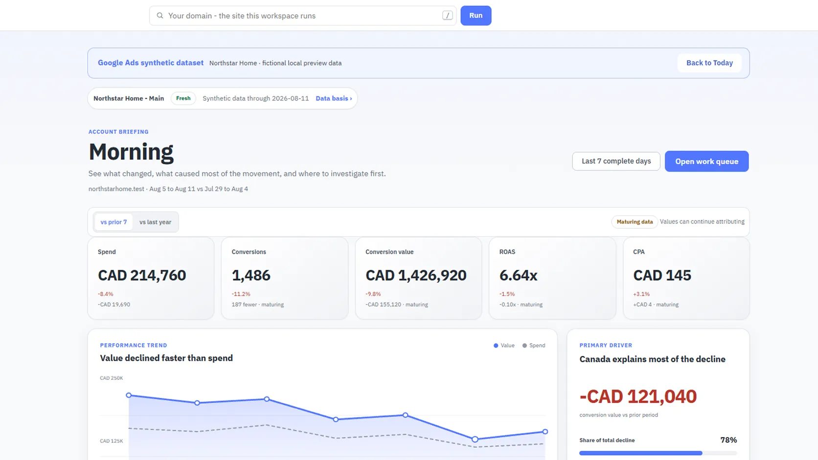The width and height of the screenshot is (818, 460).
Task: Click the Maturing data badge
Action: click(635, 222)
